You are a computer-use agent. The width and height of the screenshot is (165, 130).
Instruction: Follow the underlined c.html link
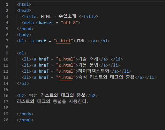(63, 41)
